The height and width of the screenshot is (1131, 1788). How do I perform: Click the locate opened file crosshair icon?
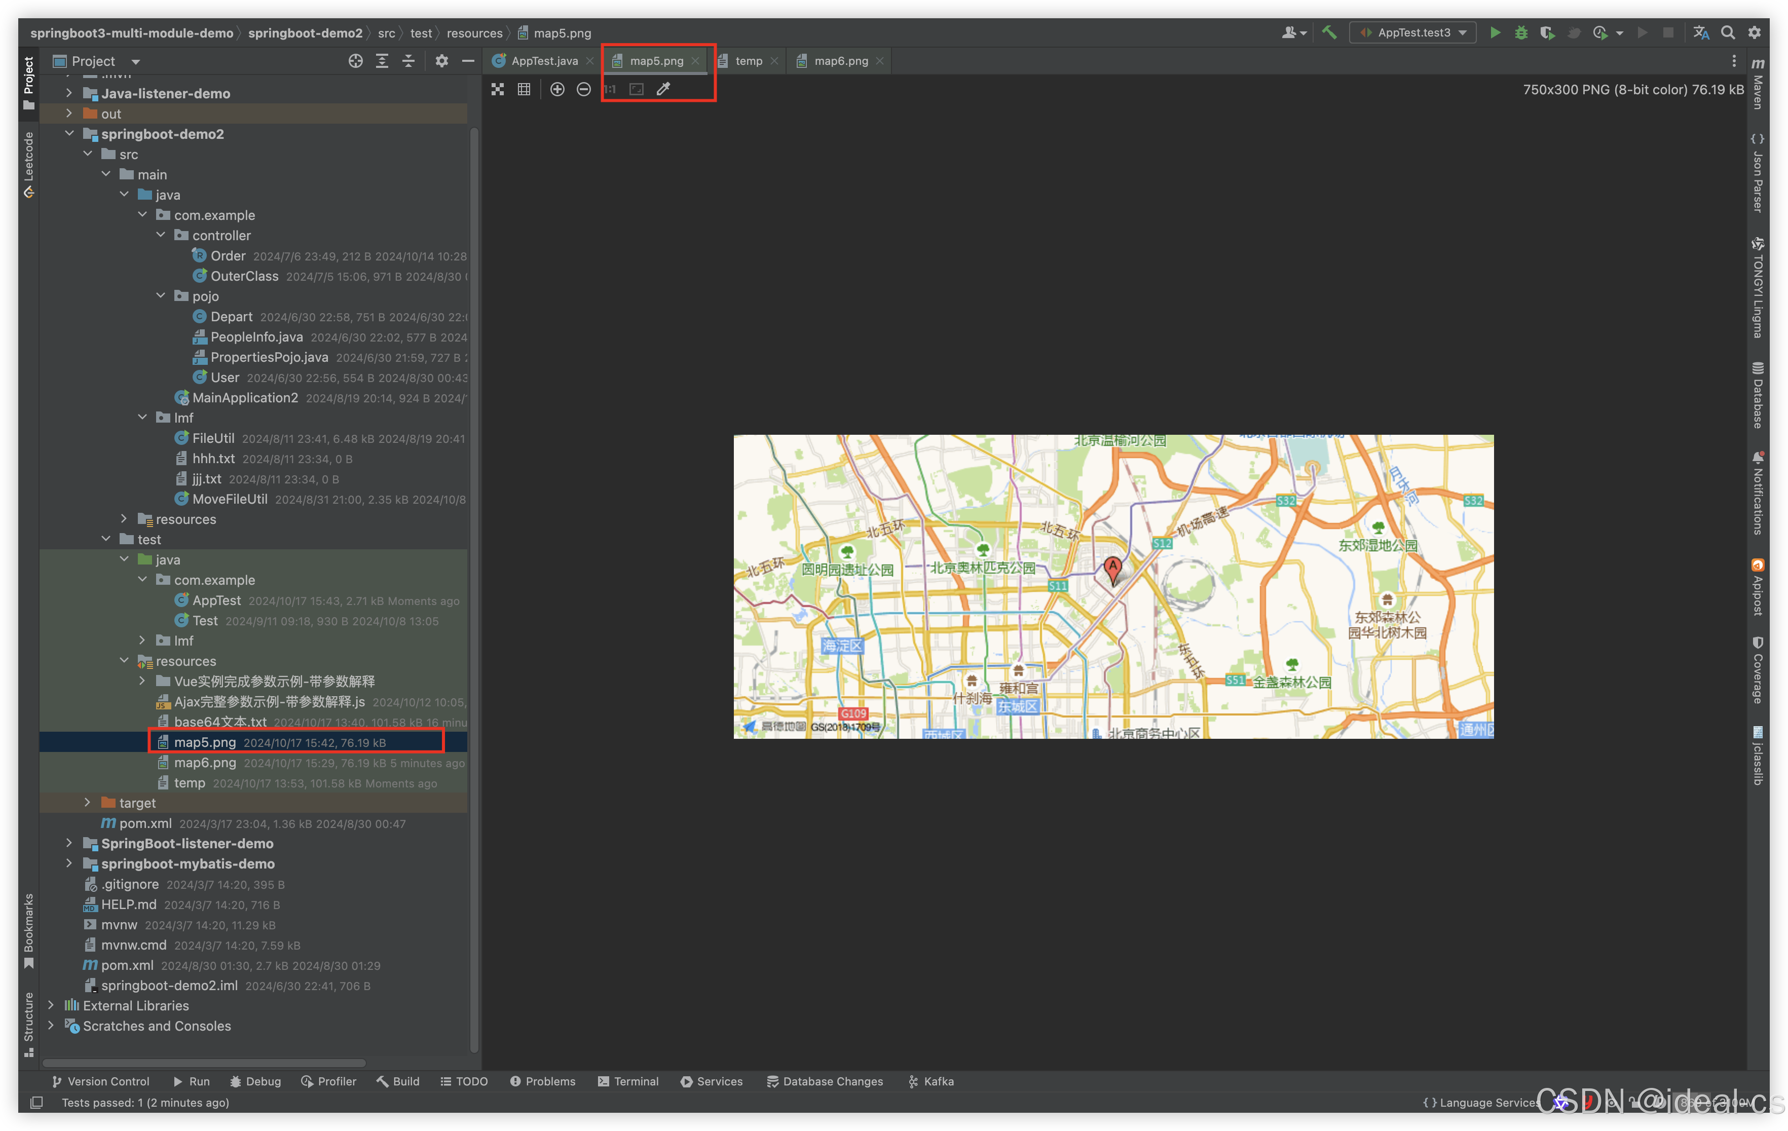[356, 61]
